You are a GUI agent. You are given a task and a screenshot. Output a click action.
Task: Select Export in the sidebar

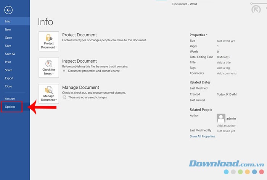[x=9, y=78]
